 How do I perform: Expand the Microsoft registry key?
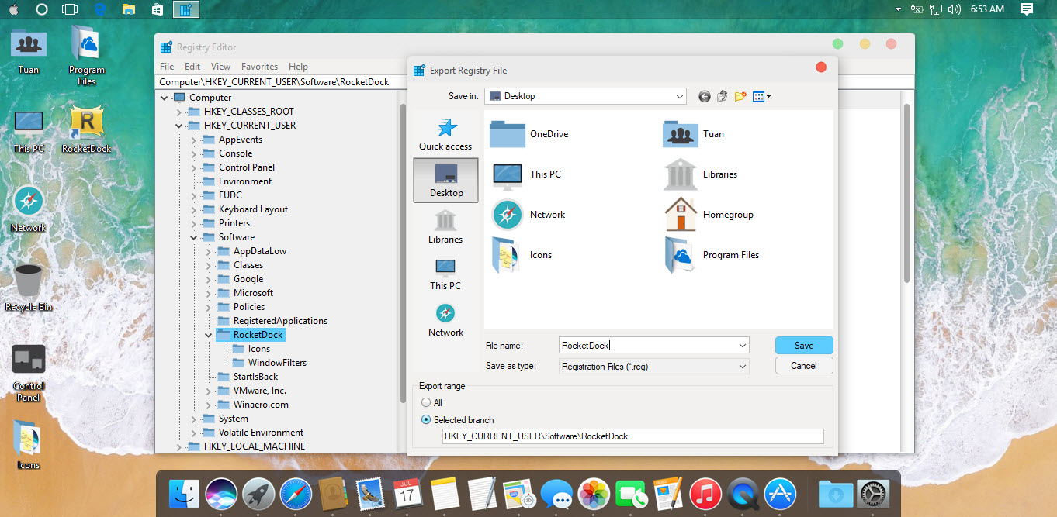point(206,292)
